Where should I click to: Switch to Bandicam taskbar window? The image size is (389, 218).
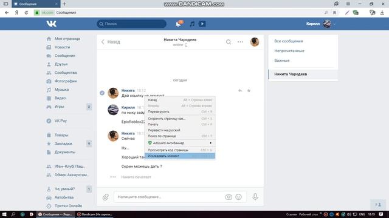coord(95,214)
